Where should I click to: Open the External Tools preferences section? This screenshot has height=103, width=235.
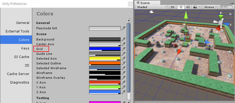(17, 31)
